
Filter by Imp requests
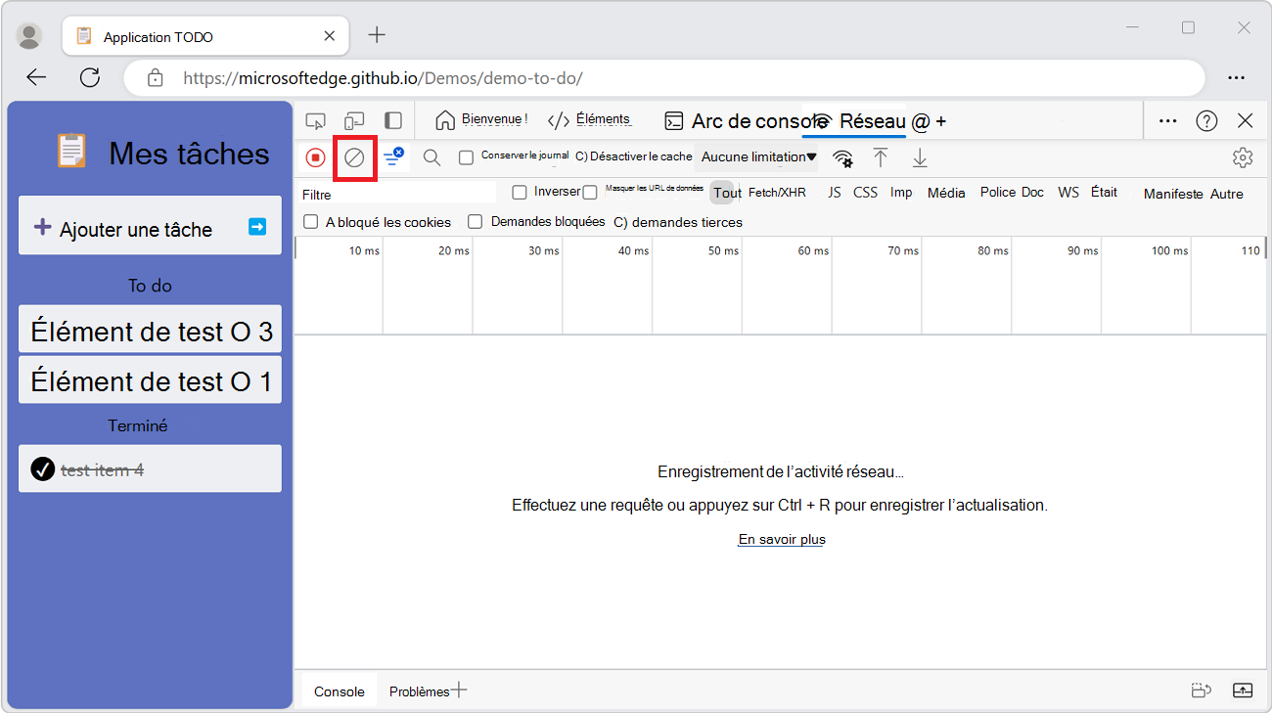point(901,193)
